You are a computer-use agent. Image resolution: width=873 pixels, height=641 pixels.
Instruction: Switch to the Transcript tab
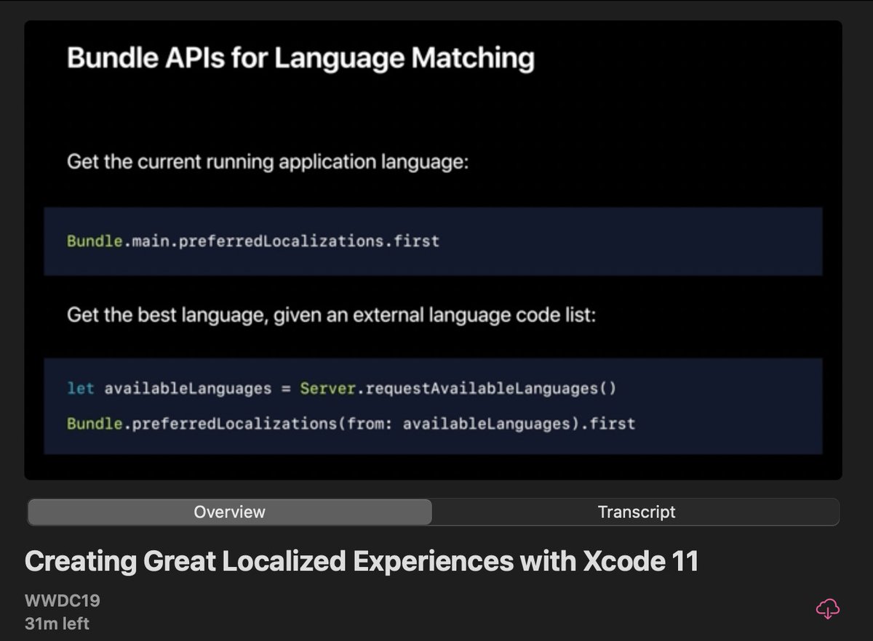636,512
